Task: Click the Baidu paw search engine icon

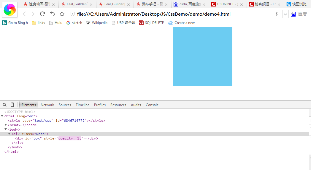Action: pos(293,14)
